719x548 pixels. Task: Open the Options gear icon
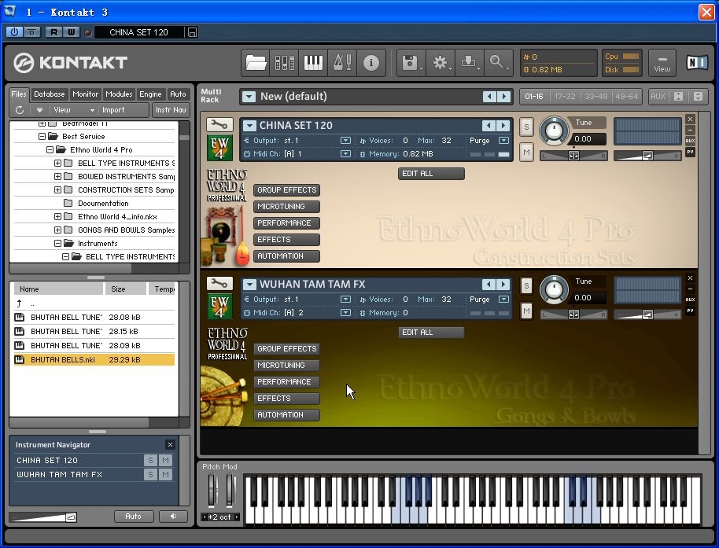(441, 62)
